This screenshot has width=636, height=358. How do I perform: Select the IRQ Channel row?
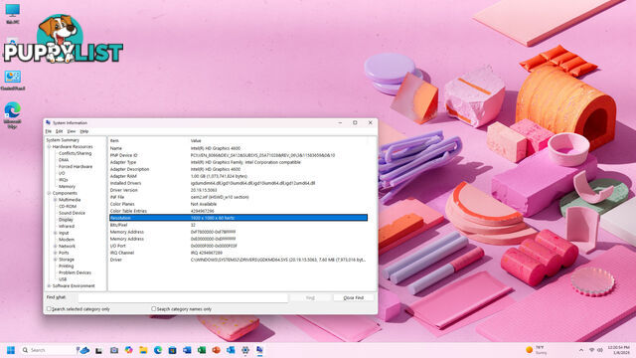tap(238, 253)
